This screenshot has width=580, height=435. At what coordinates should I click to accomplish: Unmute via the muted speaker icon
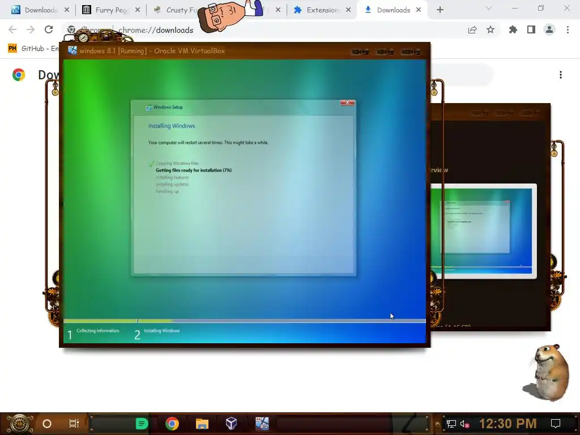(x=465, y=424)
